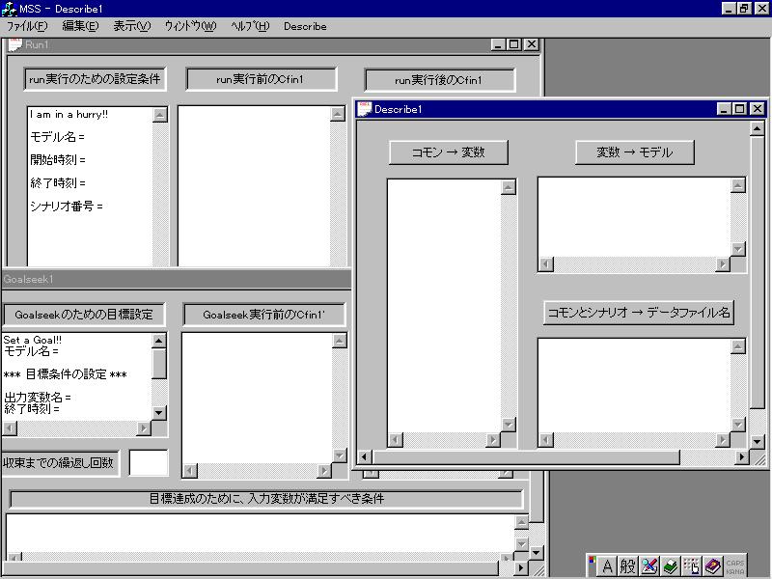This screenshot has height=579, width=772.
Task: Open the IME help book icon
Action: point(712,566)
